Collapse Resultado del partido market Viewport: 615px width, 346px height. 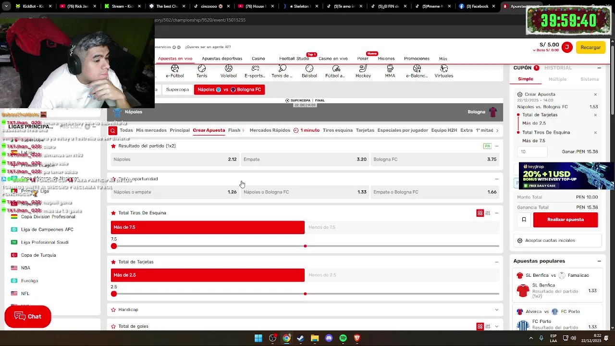(497, 146)
